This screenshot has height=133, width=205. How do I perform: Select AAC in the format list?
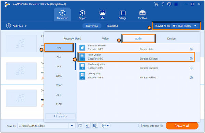click(59, 57)
